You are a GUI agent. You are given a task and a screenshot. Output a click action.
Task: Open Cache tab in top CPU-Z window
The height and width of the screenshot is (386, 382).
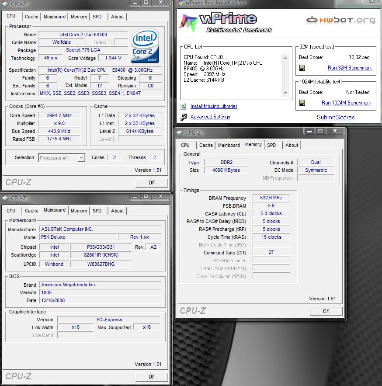pos(31,17)
